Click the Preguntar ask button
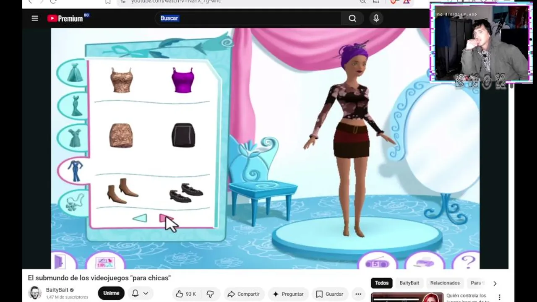 tap(288, 294)
